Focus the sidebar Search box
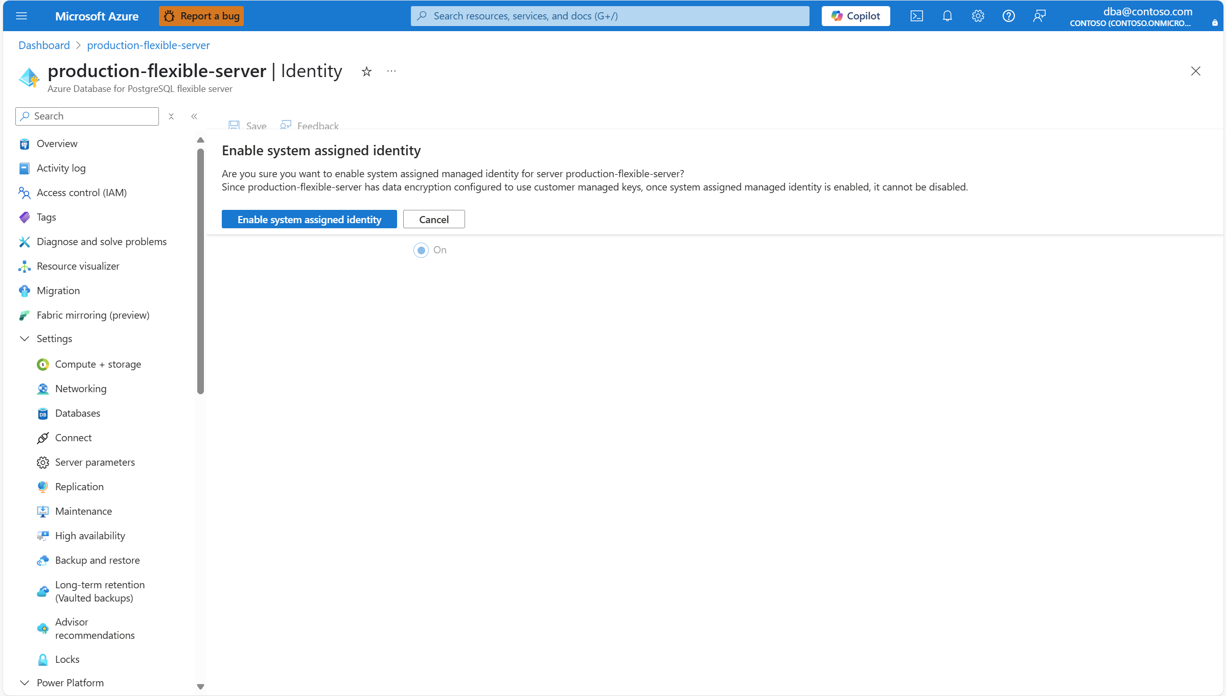 pyautogui.click(x=87, y=116)
